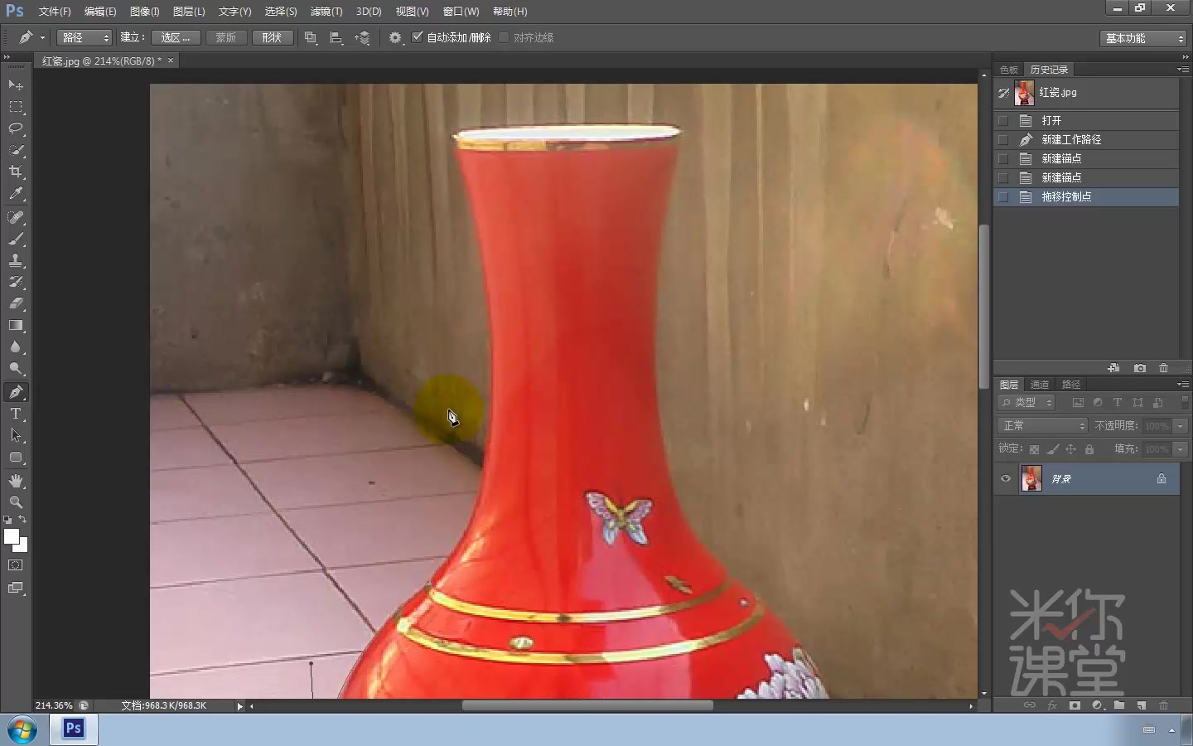Select the Rounded Rectangle shape tool
The height and width of the screenshot is (746, 1193).
pos(16,457)
